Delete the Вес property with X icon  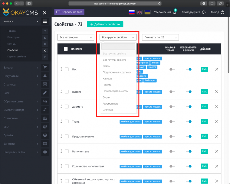click(217, 69)
